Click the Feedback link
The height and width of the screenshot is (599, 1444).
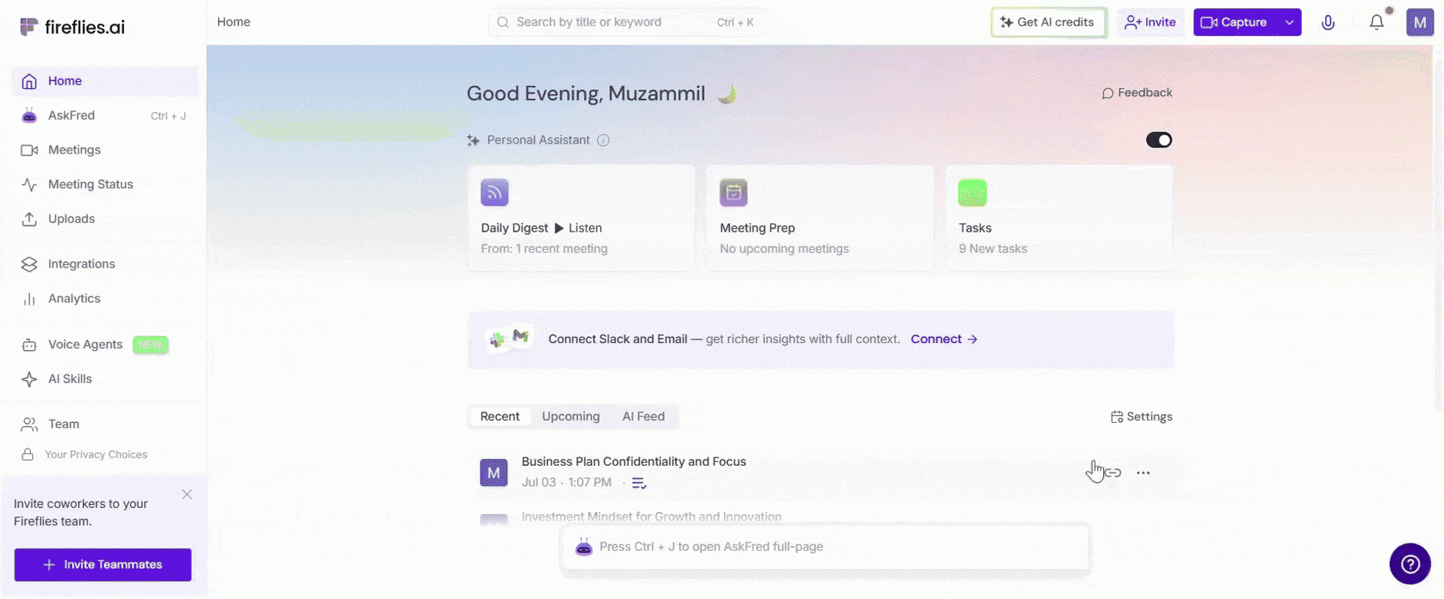pos(1137,93)
